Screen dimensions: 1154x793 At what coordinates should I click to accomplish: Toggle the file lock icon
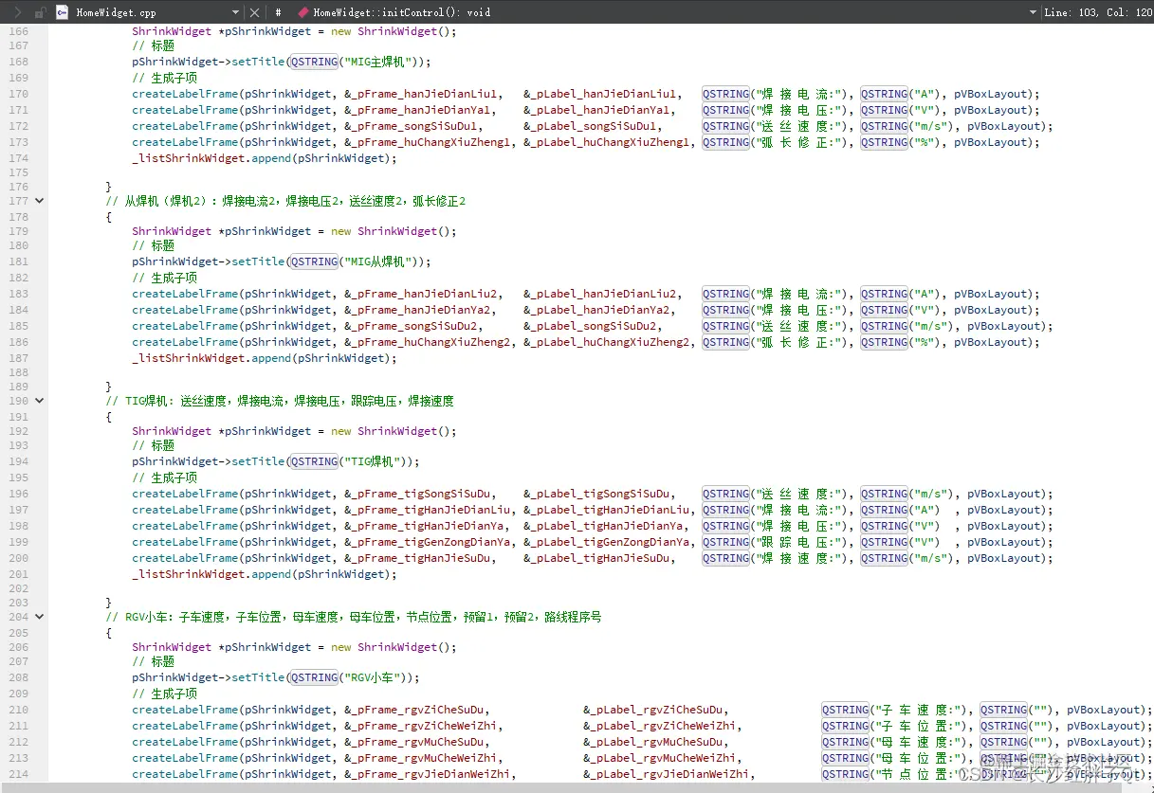tap(39, 12)
